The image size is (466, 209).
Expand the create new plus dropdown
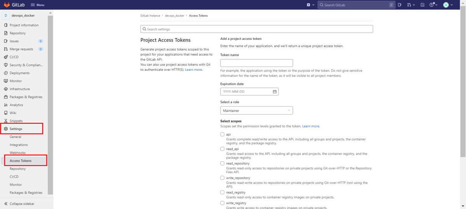[310, 5]
